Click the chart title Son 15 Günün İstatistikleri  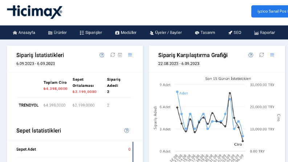228,78
